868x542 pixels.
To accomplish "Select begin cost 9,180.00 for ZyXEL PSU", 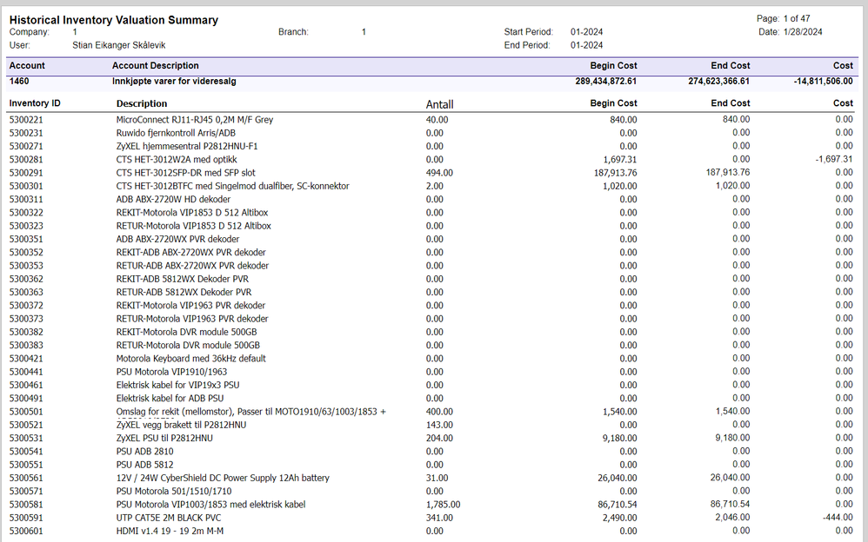I will coord(619,438).
